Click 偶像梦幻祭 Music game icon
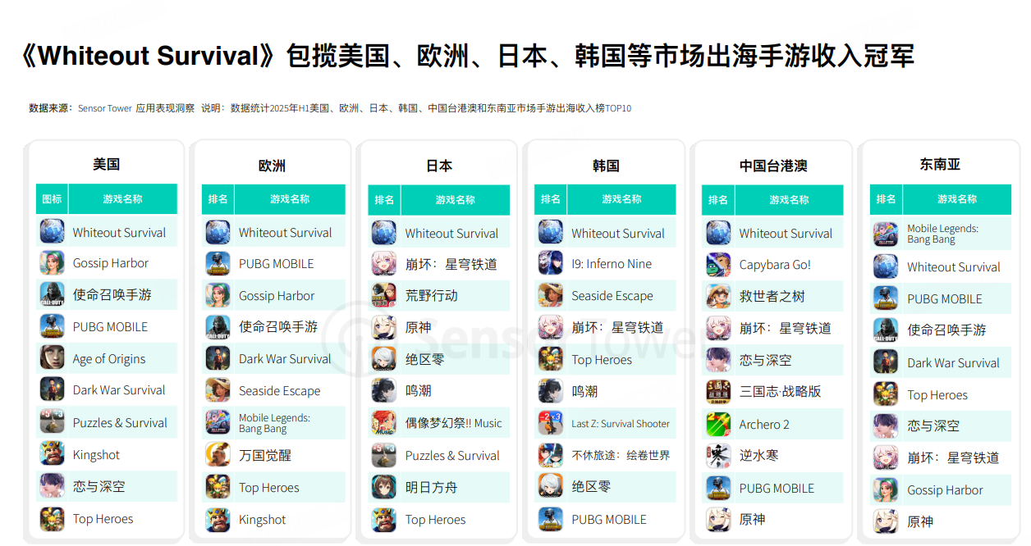Screen dimensions: 1031x546 click(x=384, y=423)
